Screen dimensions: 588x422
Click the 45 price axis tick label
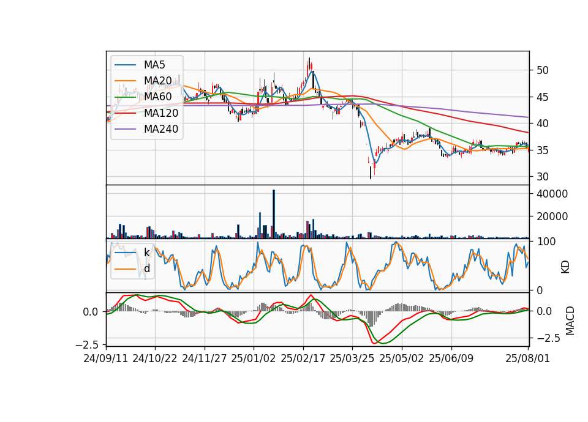coord(542,97)
